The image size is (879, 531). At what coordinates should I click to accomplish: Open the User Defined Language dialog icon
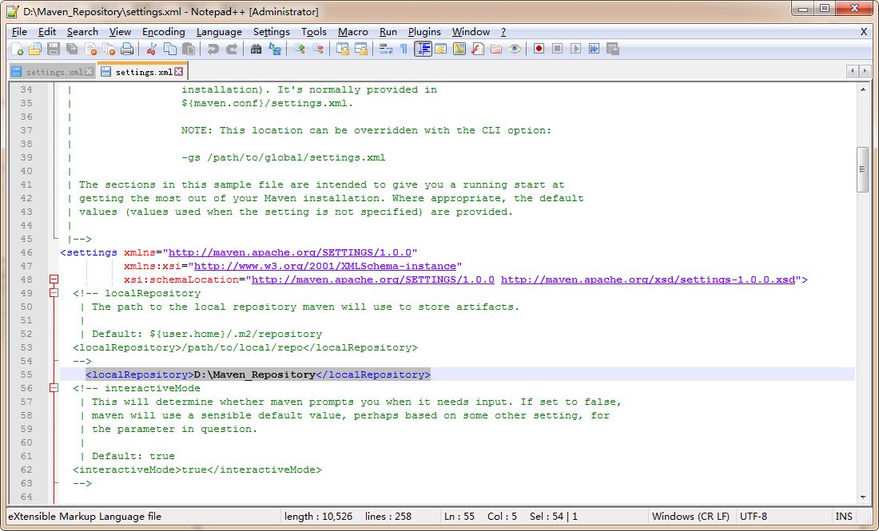[x=441, y=50]
